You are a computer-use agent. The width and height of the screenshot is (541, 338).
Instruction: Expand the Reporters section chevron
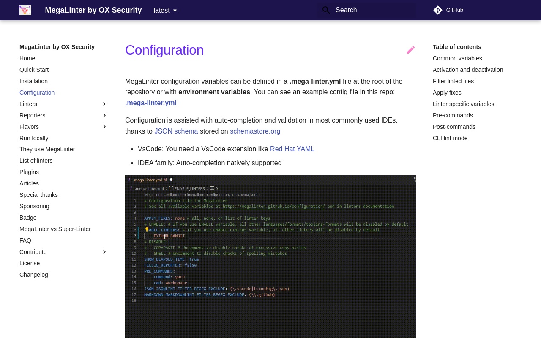(104, 115)
